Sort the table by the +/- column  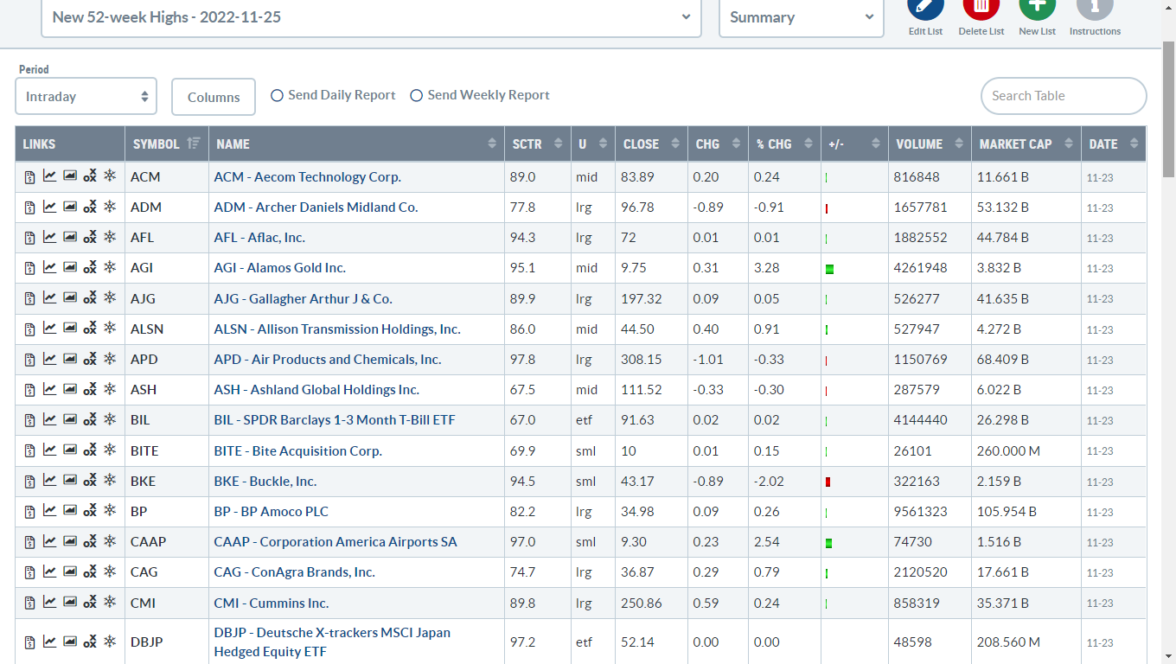[x=854, y=144]
